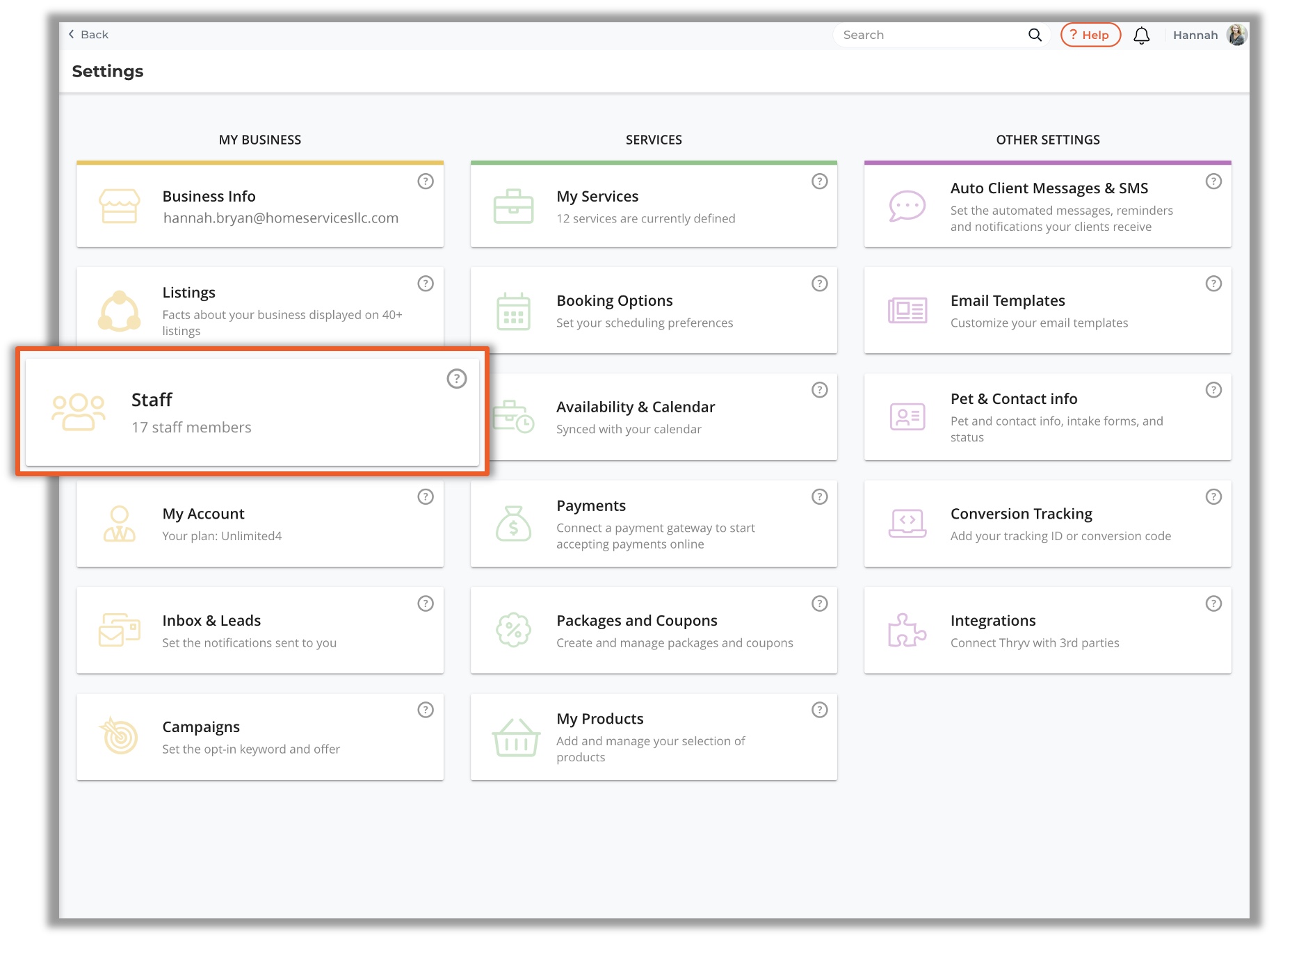Open My Account settings title

[203, 514]
